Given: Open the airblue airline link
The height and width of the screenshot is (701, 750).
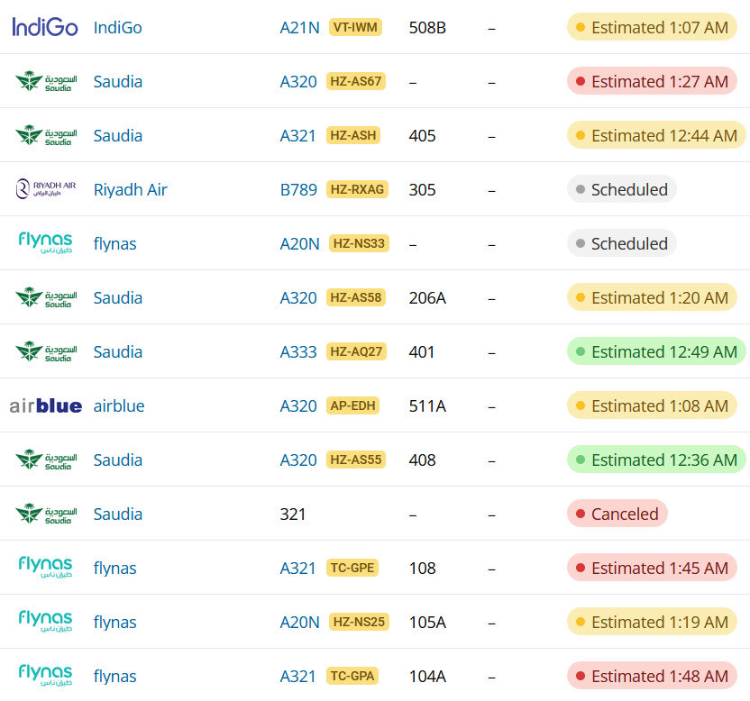Looking at the screenshot, I should click(x=119, y=405).
